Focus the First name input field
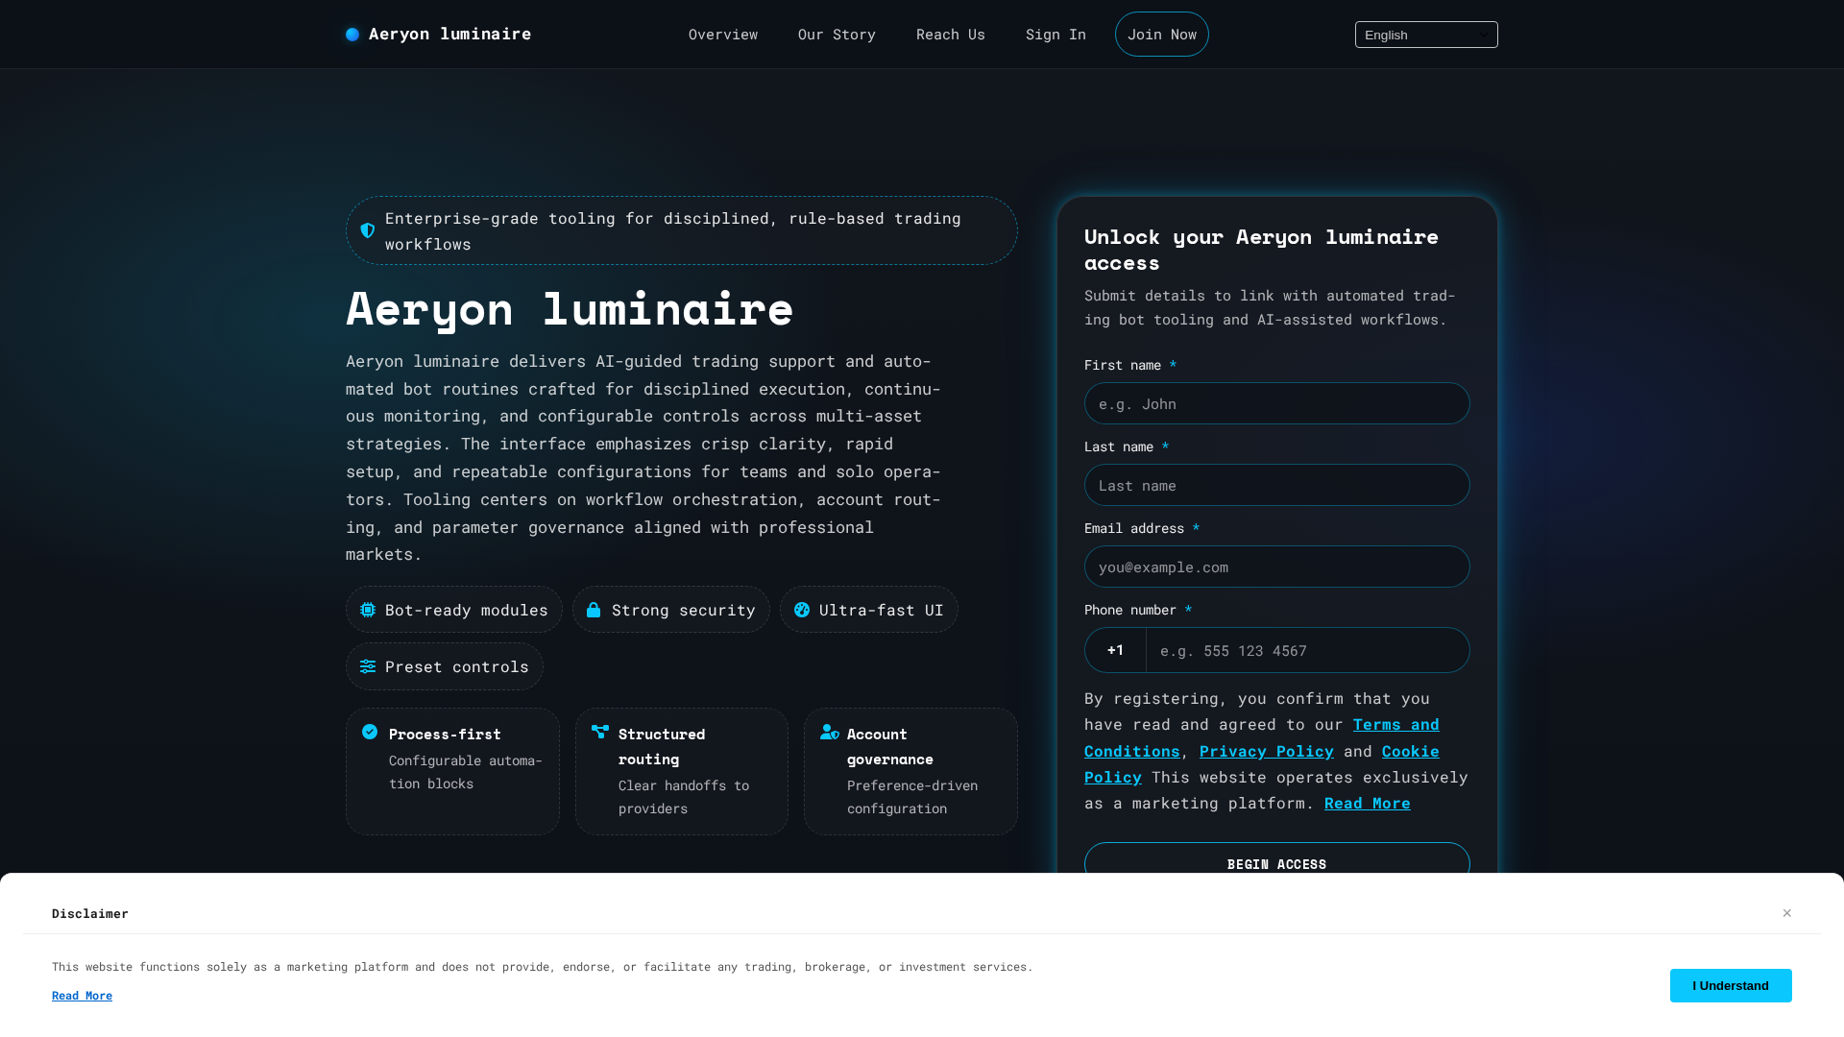 (1277, 403)
